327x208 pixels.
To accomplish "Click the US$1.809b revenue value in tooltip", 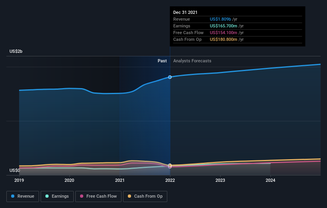I will (220, 19).
